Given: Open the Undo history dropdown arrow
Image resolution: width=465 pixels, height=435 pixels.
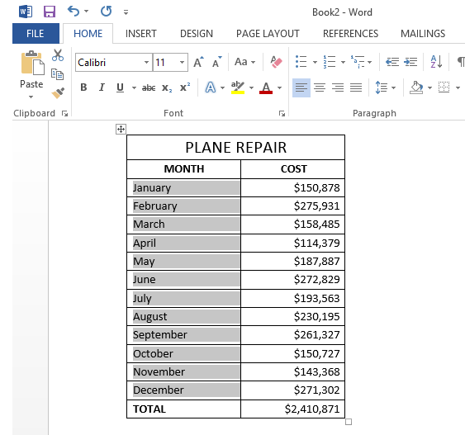Looking at the screenshot, I should coord(86,12).
